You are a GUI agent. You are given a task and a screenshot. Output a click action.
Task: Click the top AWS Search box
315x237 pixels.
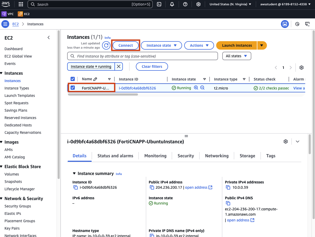point(90,4)
